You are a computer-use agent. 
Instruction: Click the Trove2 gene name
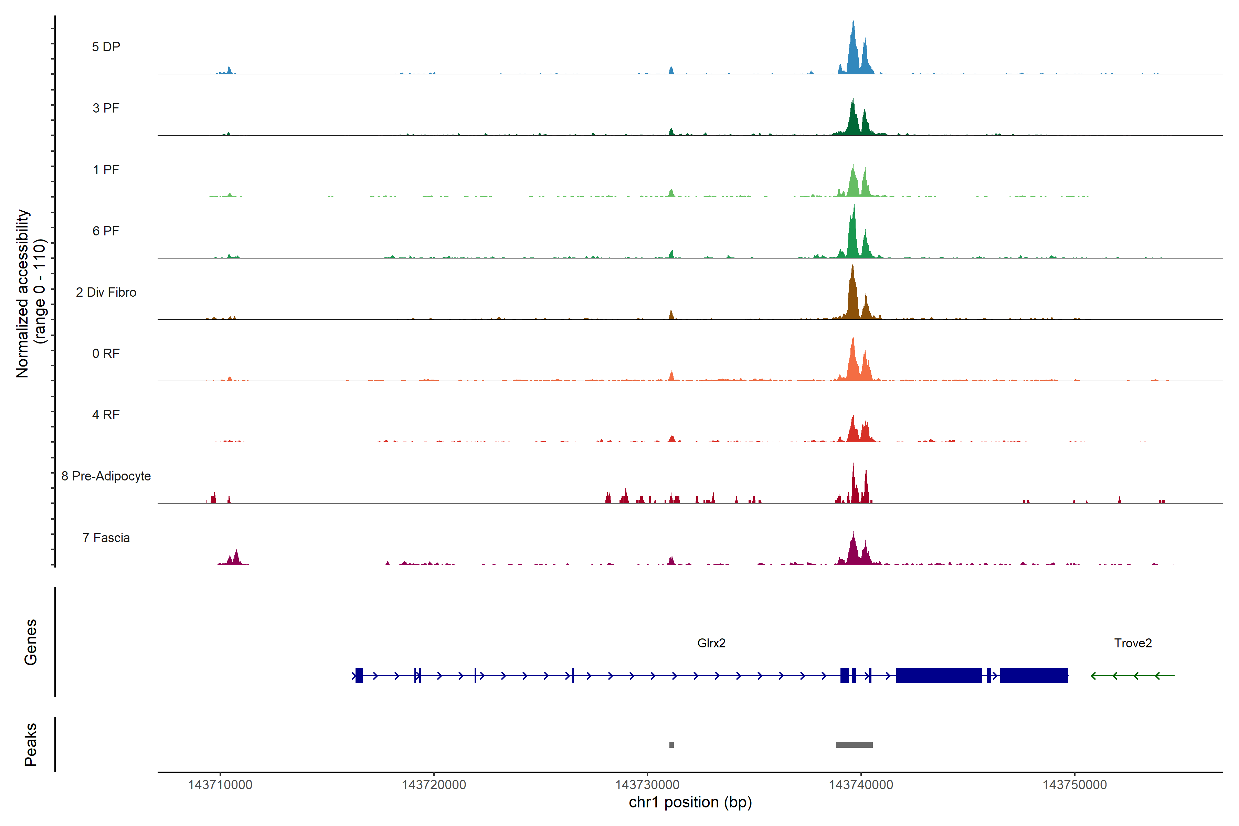[x=1133, y=643]
